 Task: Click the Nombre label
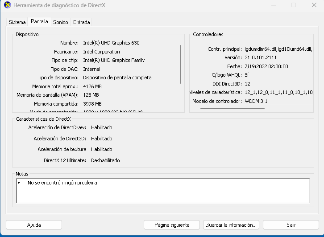(69, 43)
